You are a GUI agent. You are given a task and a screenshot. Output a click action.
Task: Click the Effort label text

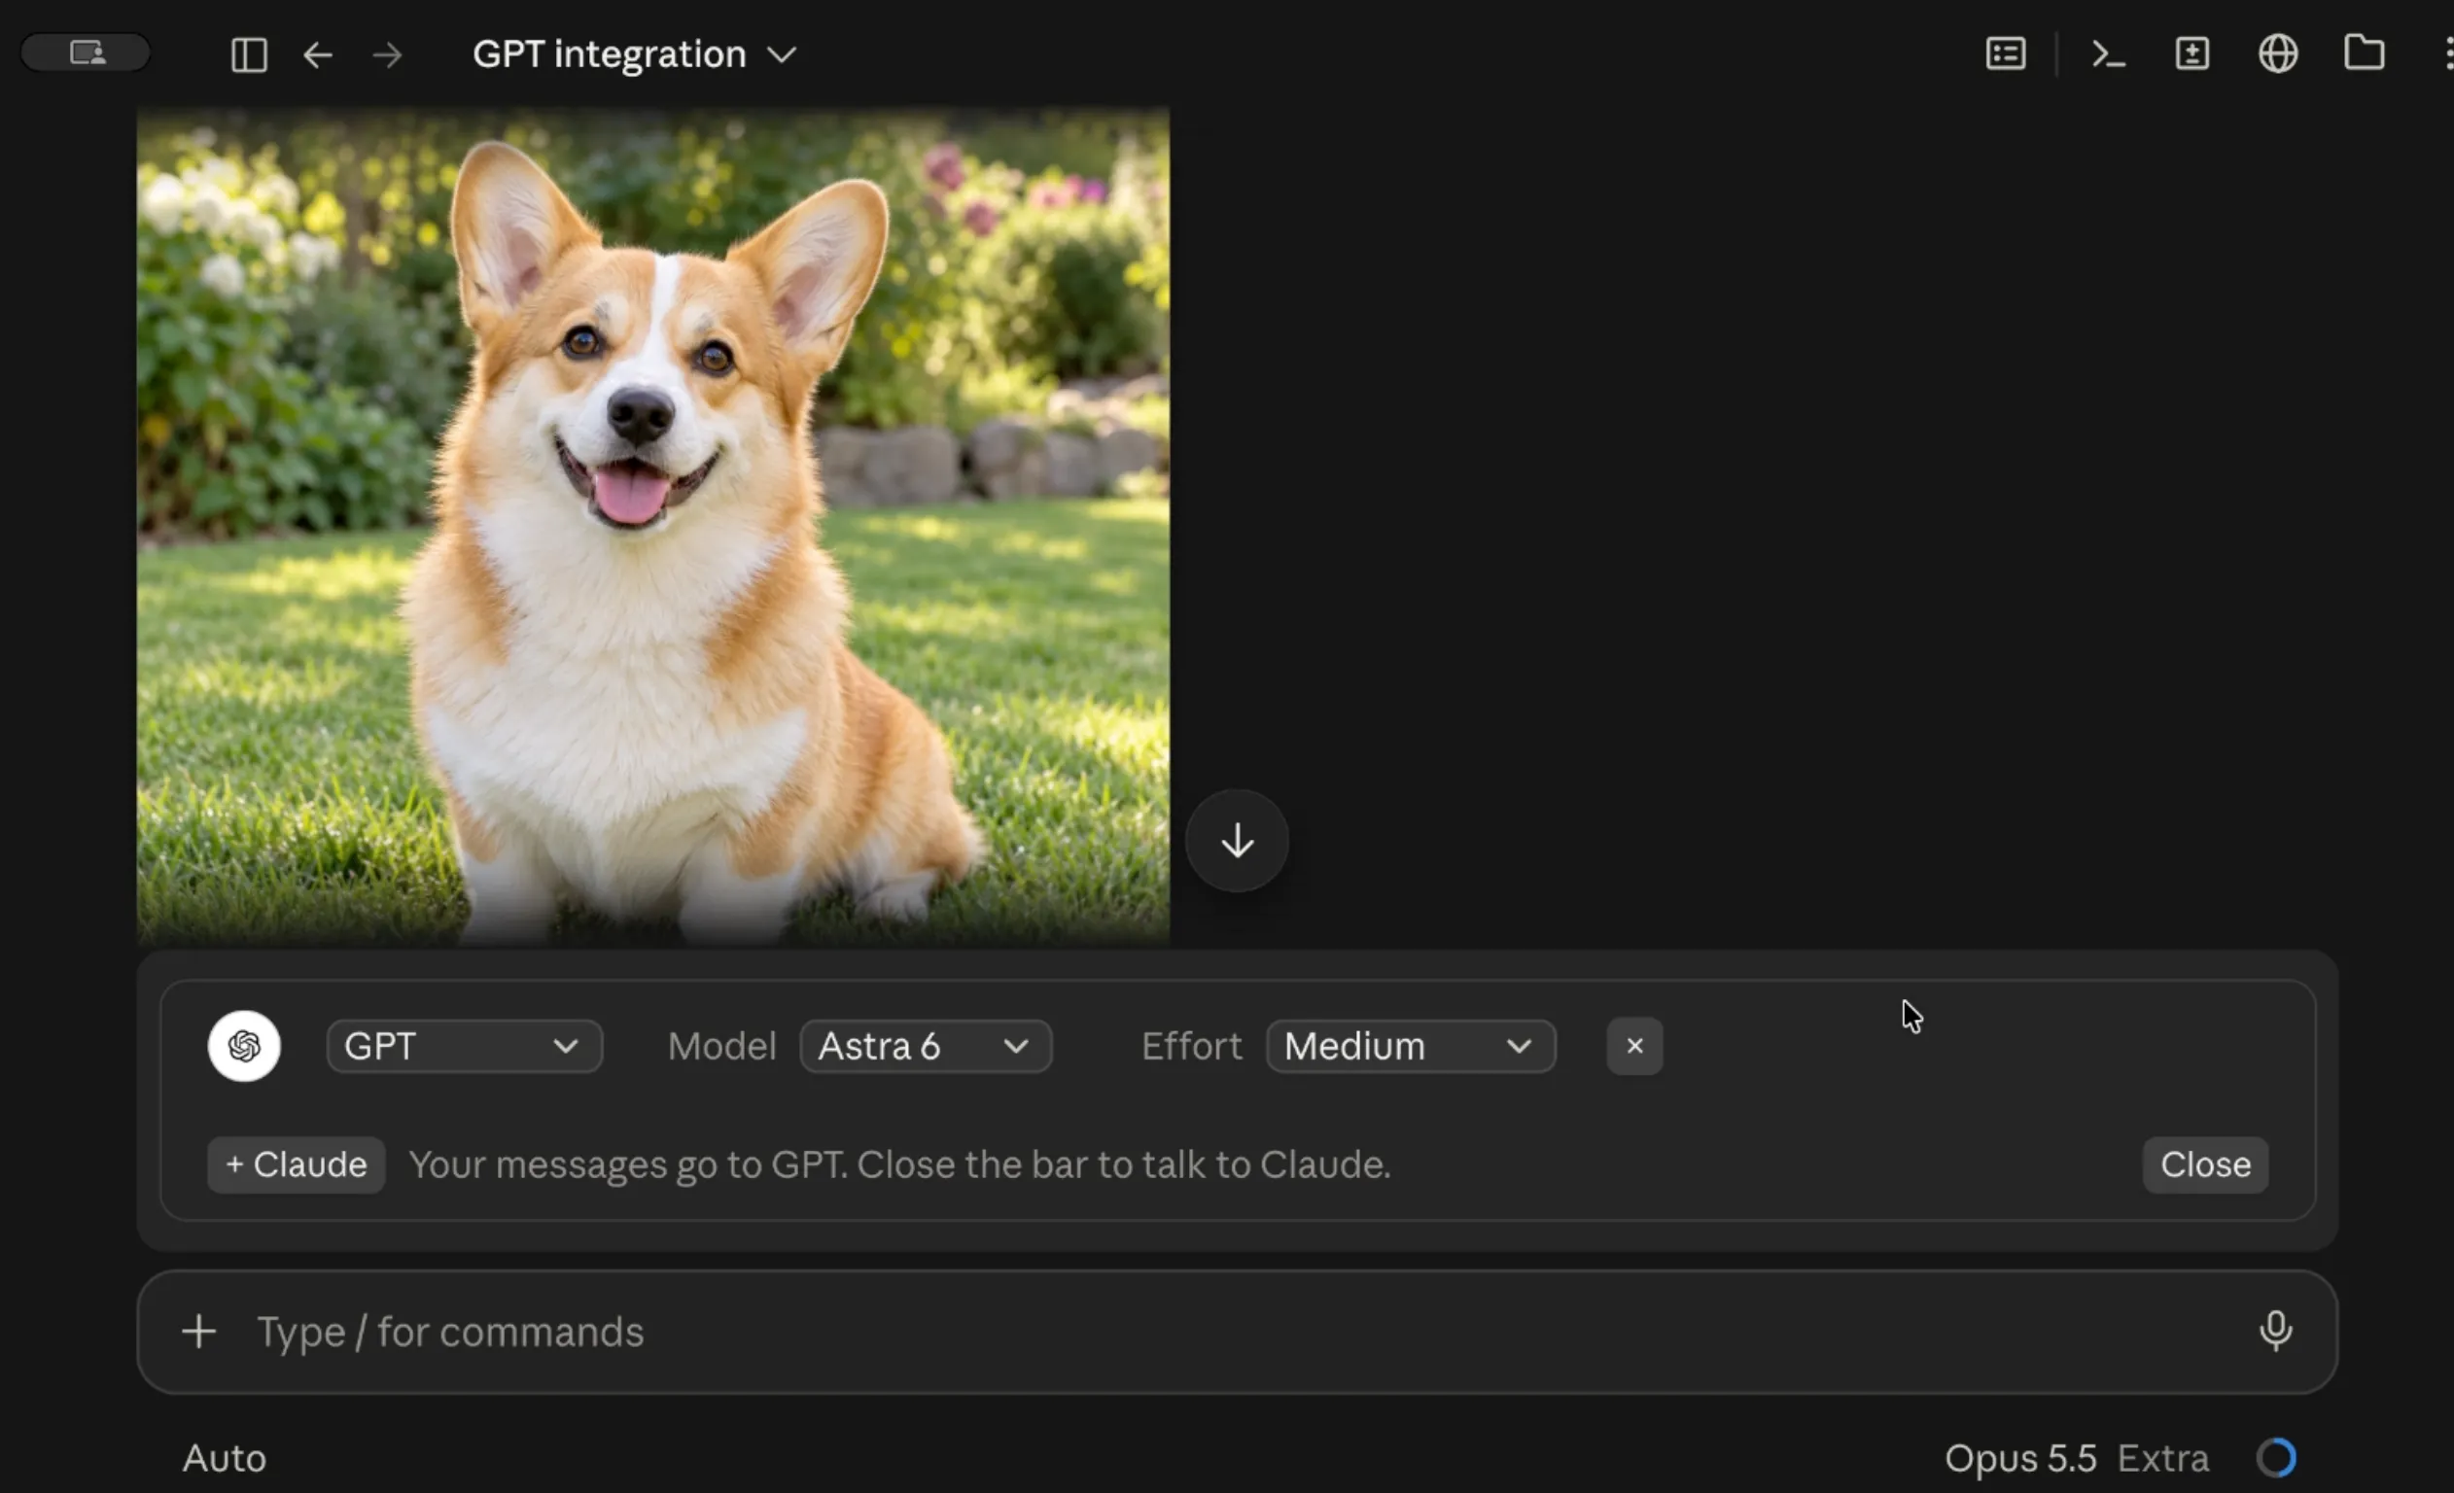point(1191,1046)
